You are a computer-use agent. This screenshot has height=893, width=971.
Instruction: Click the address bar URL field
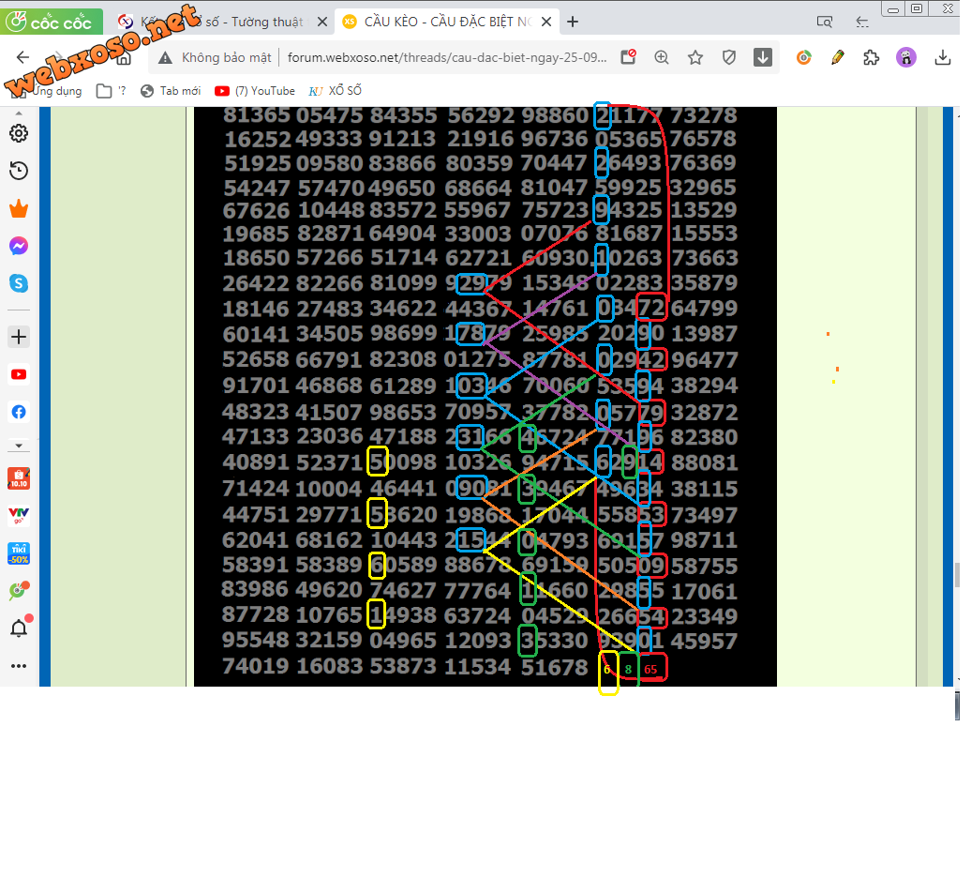coord(446,57)
